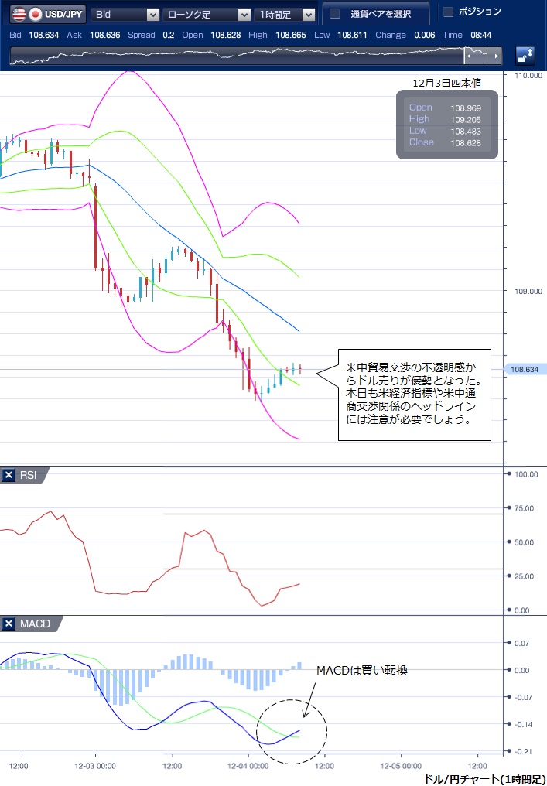Click the navigator range window handle
Screen dimensions: 547x786
[484, 56]
